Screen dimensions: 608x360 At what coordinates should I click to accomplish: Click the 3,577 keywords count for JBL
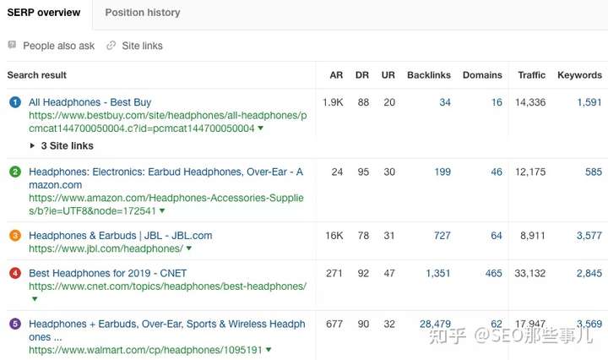589,236
